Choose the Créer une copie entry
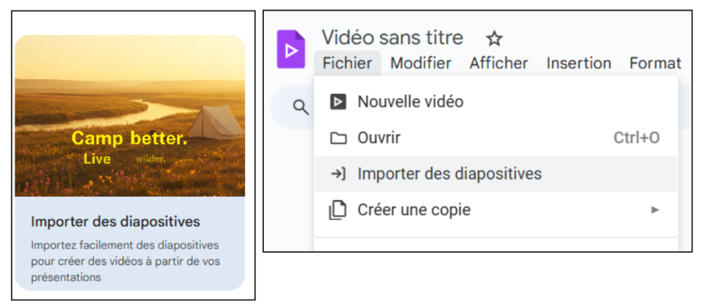The width and height of the screenshot is (709, 306). point(496,210)
